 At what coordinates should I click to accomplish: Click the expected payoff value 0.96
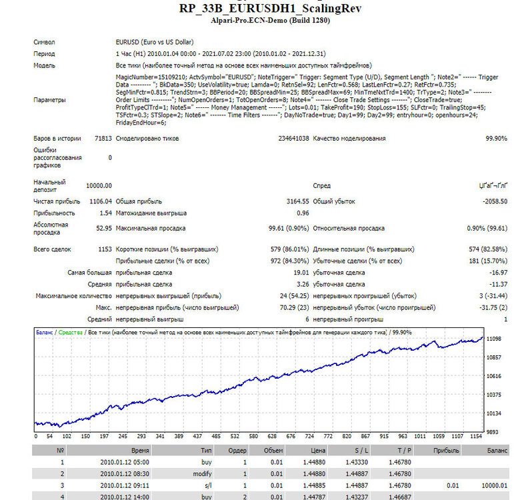[x=303, y=213]
